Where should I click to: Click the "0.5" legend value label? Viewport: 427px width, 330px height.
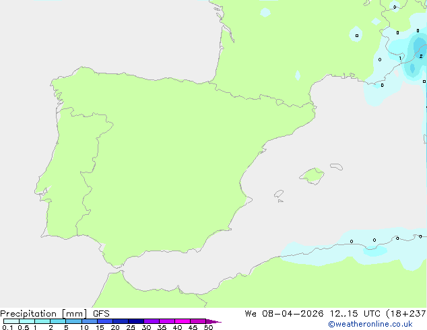tap(24, 327)
